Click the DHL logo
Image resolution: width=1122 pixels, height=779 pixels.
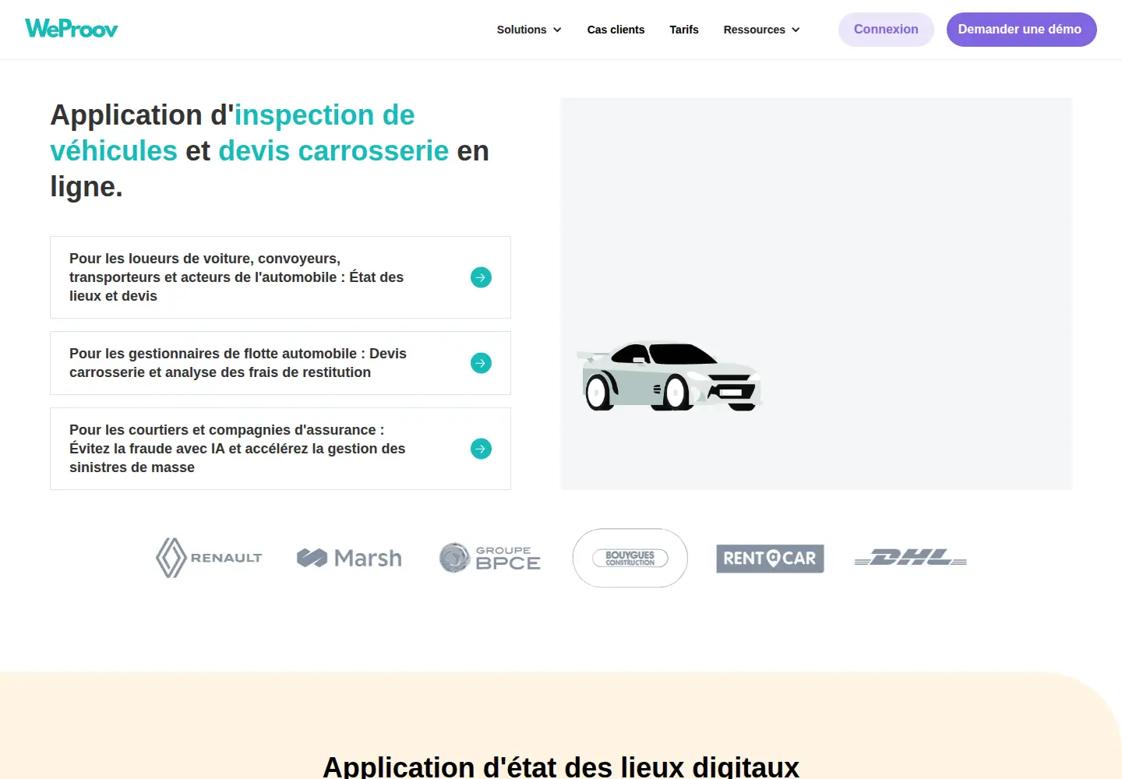click(911, 558)
